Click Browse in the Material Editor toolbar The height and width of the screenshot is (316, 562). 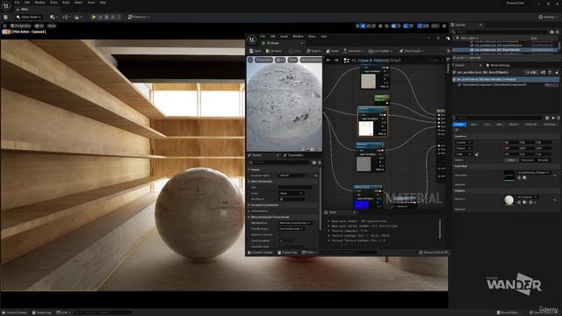[x=274, y=51]
